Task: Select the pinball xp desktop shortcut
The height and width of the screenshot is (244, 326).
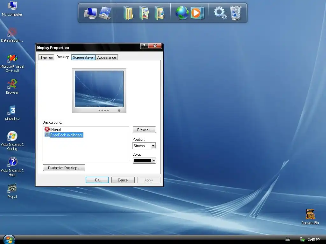Action: pyautogui.click(x=12, y=113)
